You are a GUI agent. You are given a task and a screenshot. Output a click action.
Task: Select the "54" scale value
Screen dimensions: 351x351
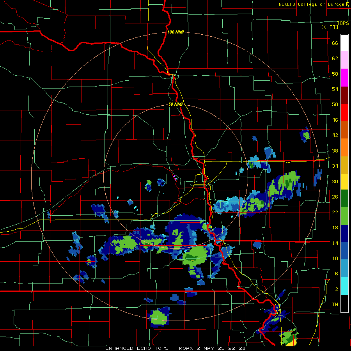pos(335,89)
